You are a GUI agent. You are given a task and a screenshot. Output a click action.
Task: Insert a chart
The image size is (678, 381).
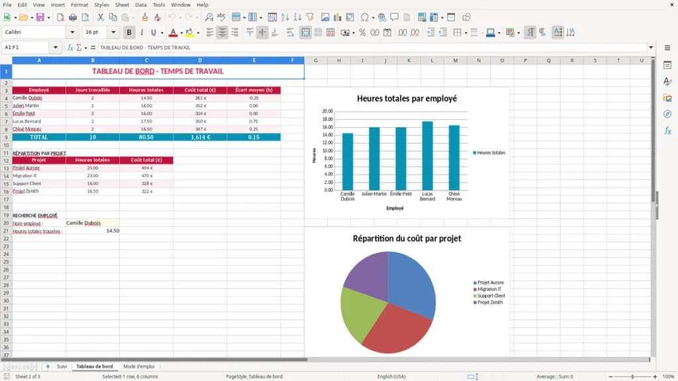coord(337,17)
